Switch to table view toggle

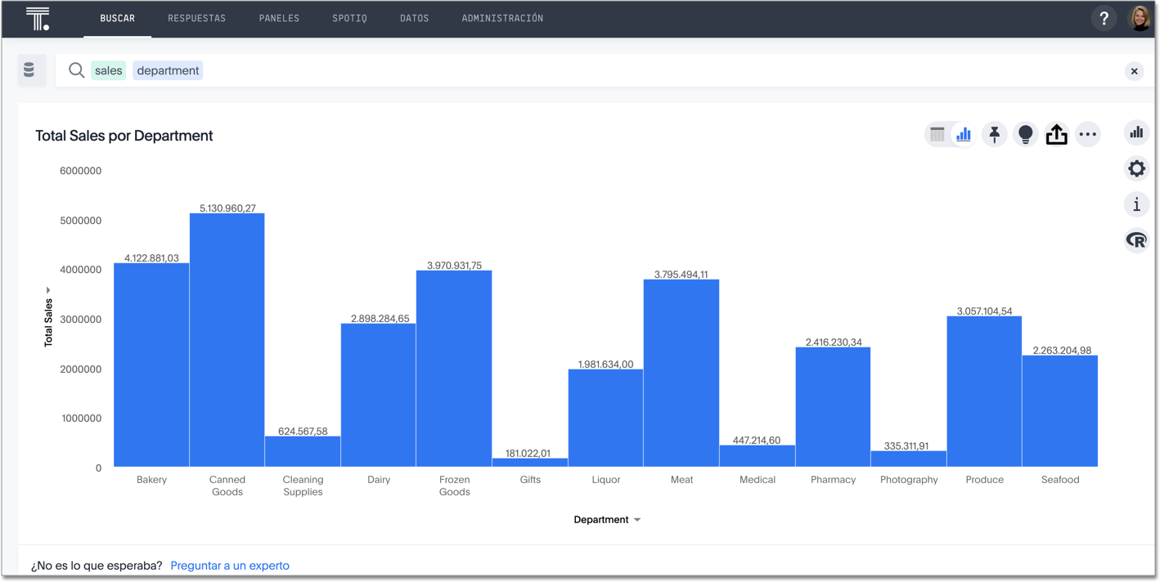tap(937, 134)
